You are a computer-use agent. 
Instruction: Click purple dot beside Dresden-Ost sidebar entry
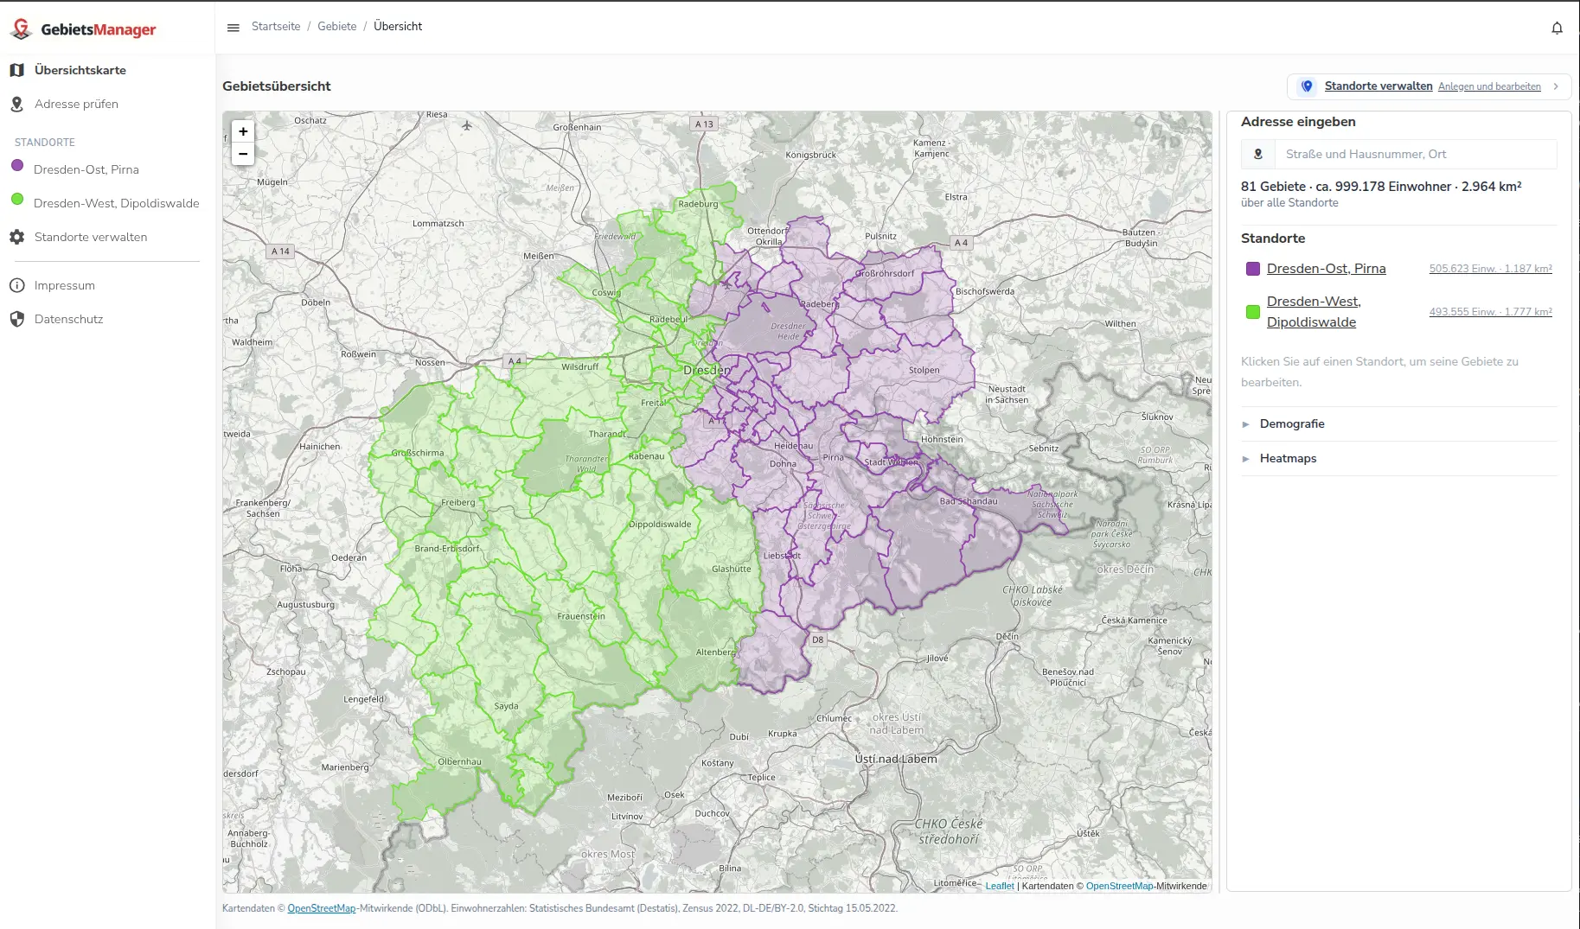pyautogui.click(x=17, y=166)
